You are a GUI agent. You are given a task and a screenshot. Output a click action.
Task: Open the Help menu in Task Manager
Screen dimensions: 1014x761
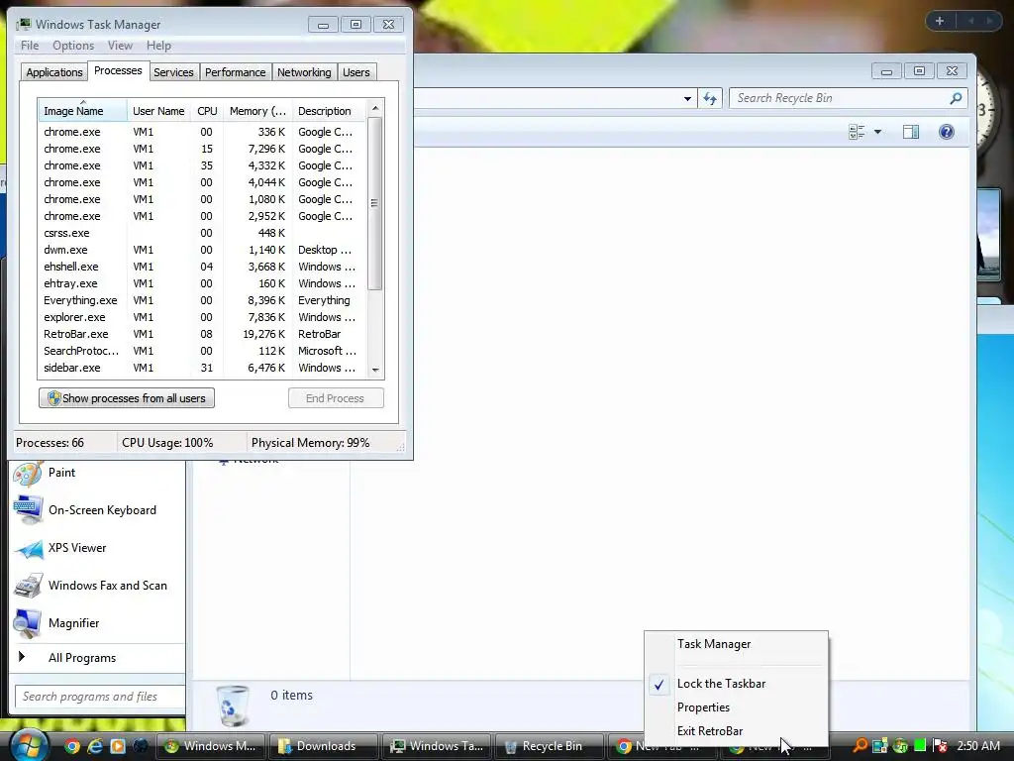coord(158,46)
